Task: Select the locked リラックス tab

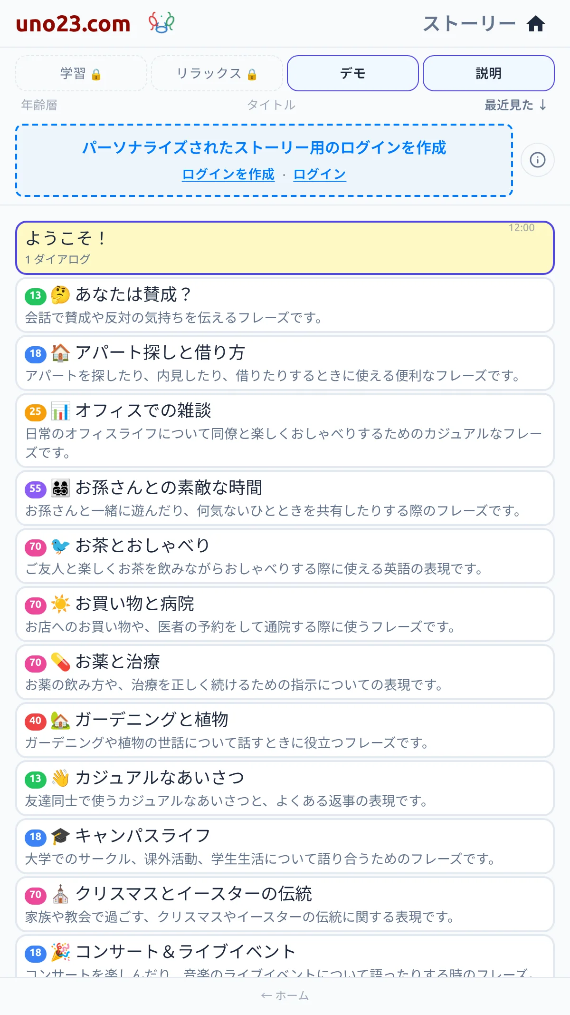Action: (217, 73)
